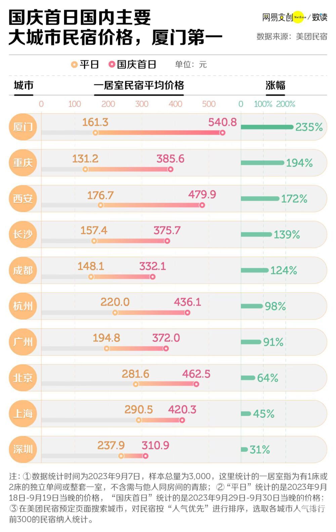Click the 杭州 city badge
Screen dimensions: 336x532
23,306
